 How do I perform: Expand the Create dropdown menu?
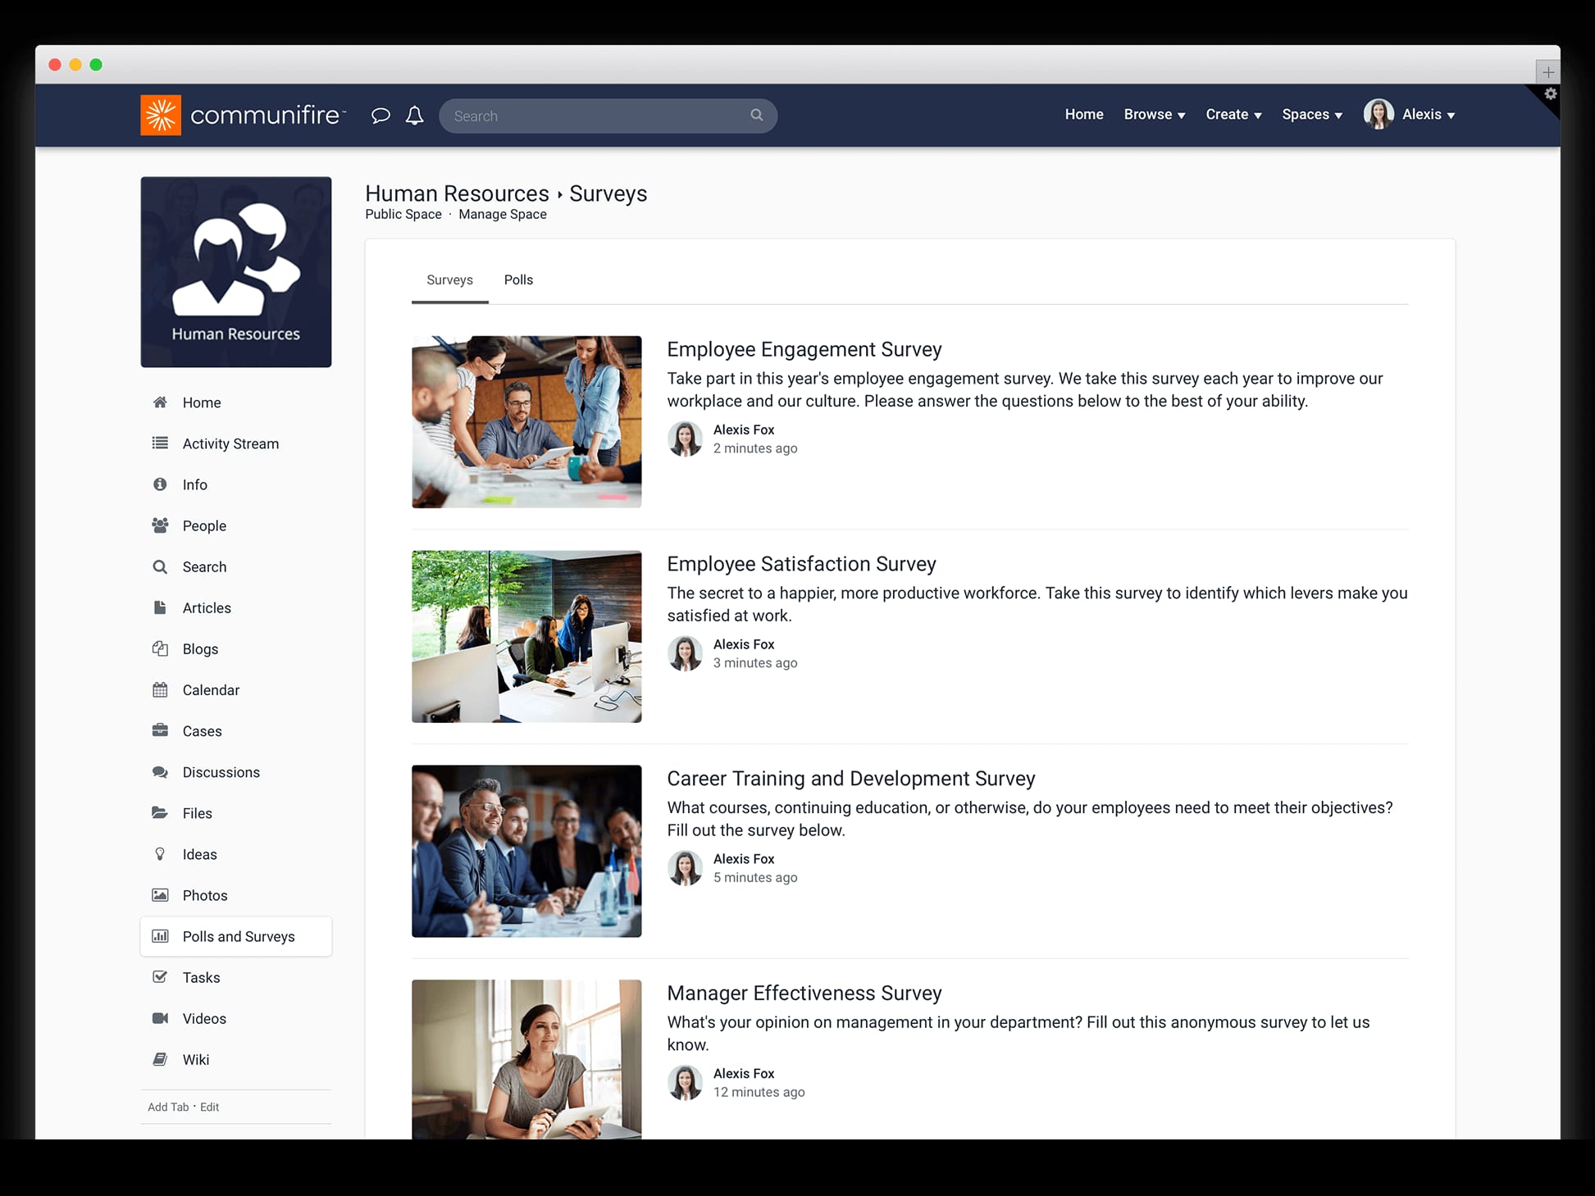click(x=1233, y=115)
